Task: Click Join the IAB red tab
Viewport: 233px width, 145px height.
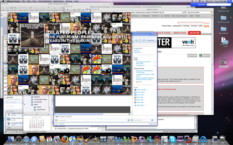Action: (x=194, y=33)
